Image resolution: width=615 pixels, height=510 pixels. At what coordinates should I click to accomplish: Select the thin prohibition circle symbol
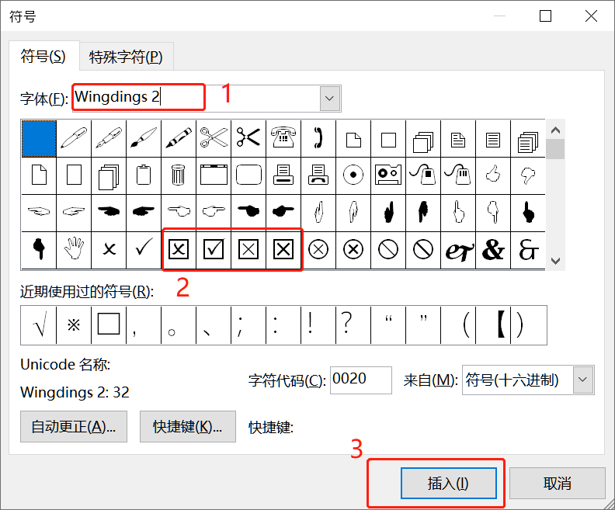(x=388, y=250)
